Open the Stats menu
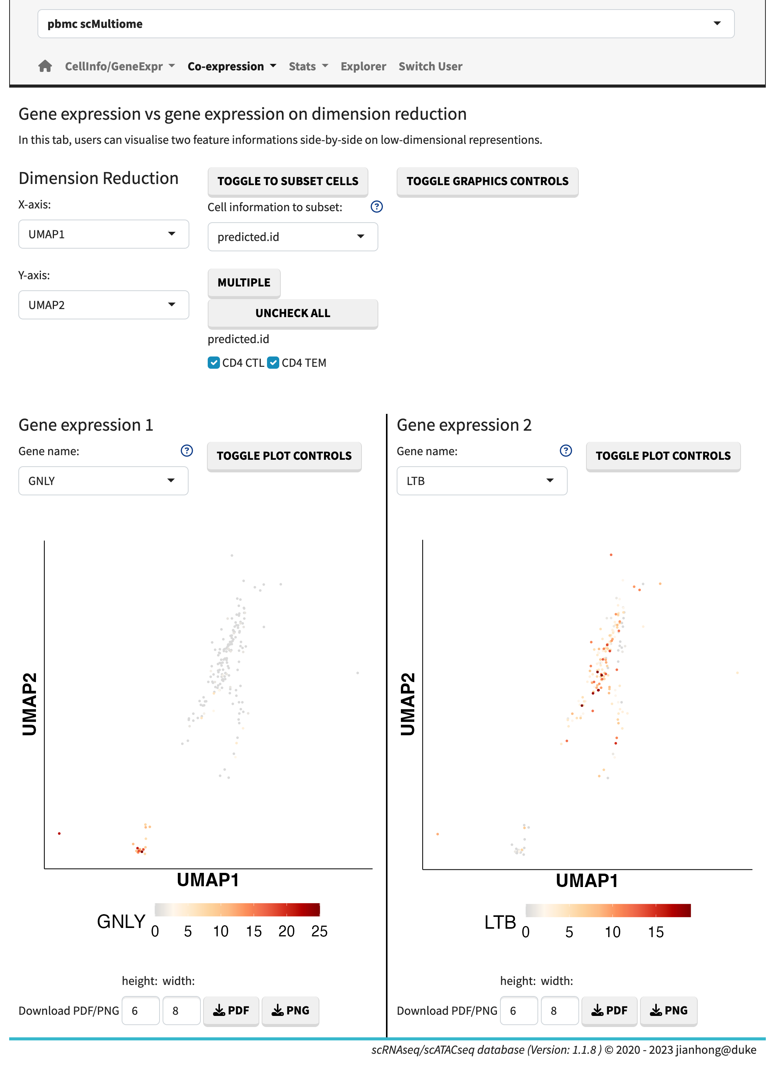The width and height of the screenshot is (775, 1071). coord(308,67)
